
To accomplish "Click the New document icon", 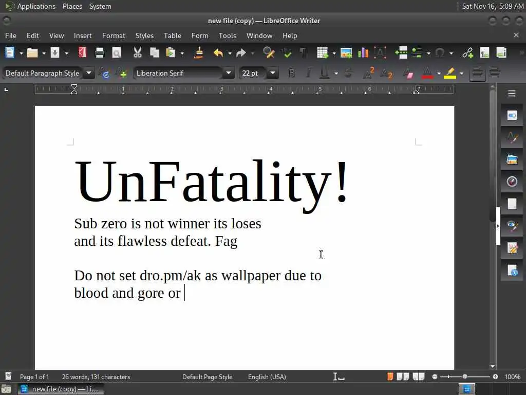I will (x=10, y=53).
